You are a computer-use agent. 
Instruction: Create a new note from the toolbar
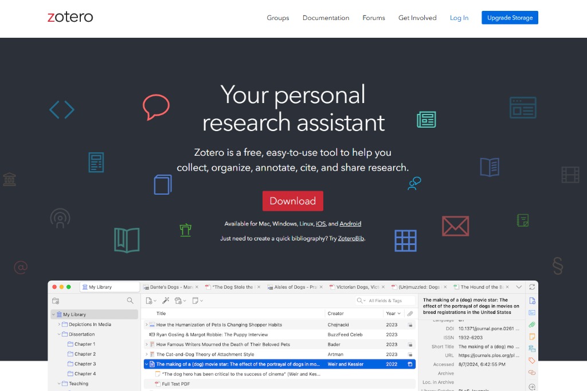click(x=195, y=300)
